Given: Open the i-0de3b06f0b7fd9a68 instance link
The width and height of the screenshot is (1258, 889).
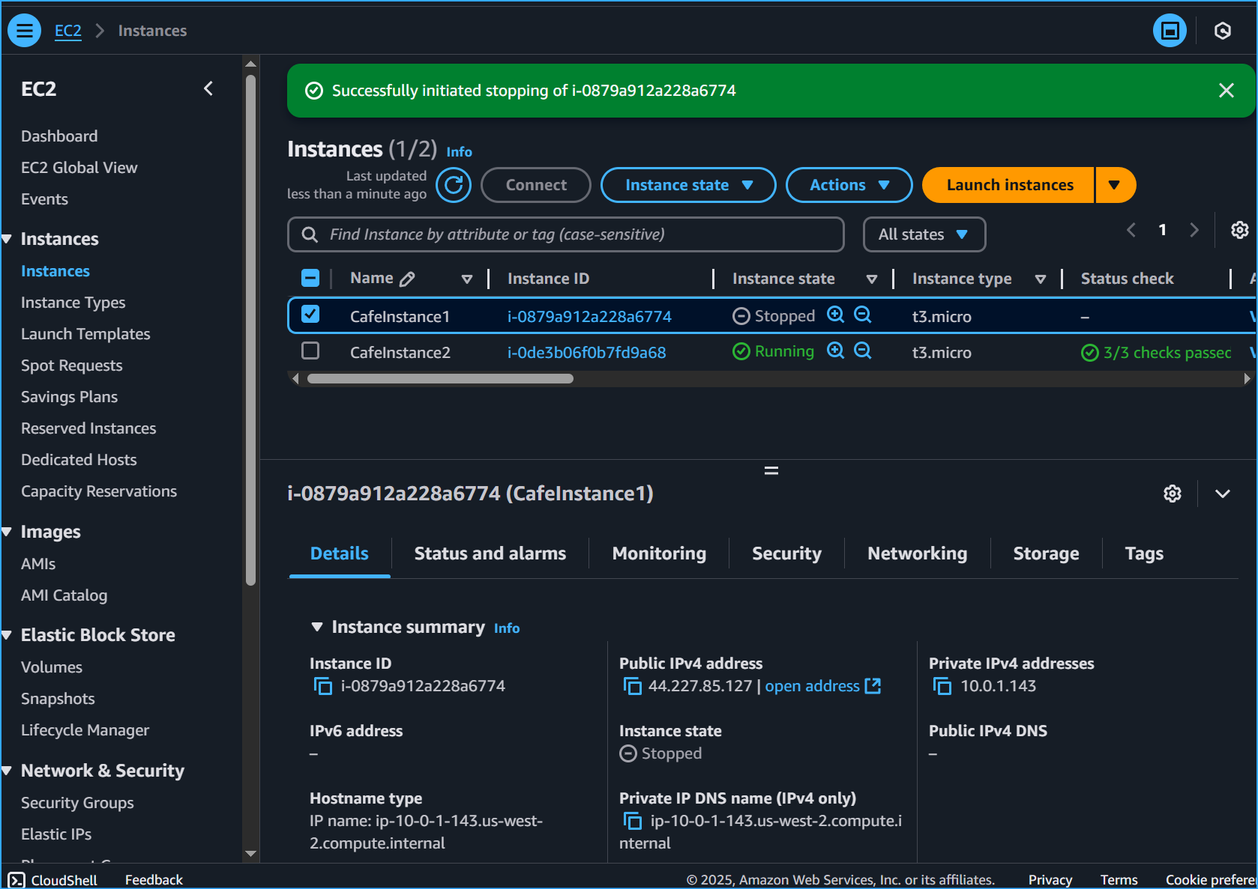Looking at the screenshot, I should [586, 353].
